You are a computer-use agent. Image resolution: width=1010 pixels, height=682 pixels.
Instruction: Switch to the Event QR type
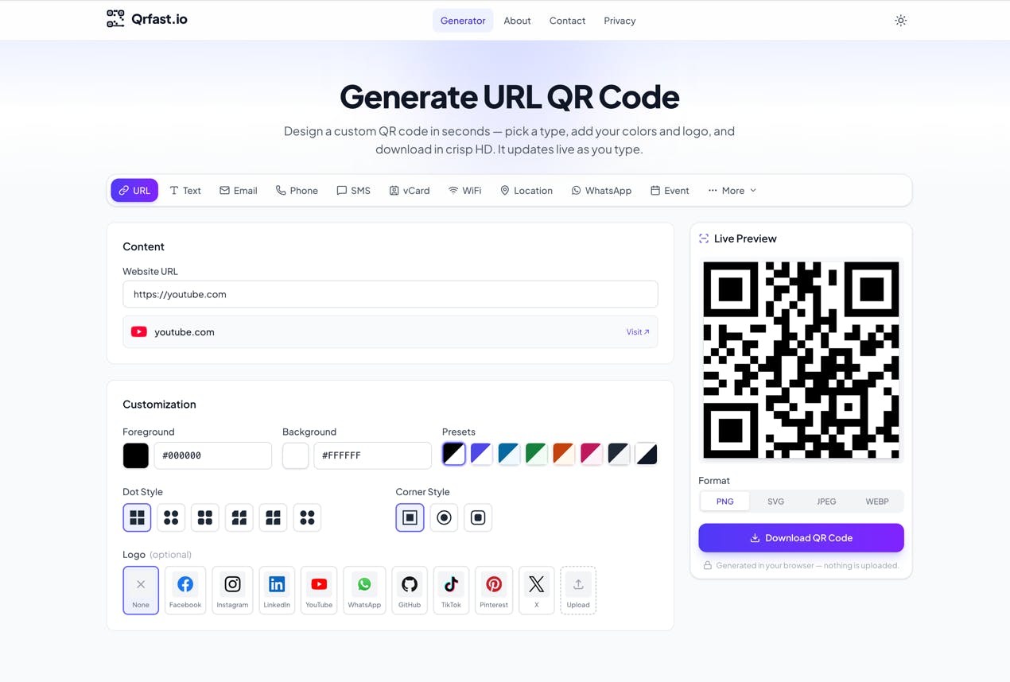[x=670, y=191]
